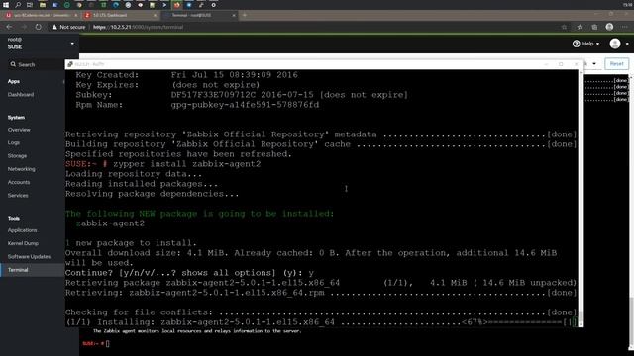This screenshot has width=634, height=356.
Task: Click the Reset terminal button
Action: (616, 63)
